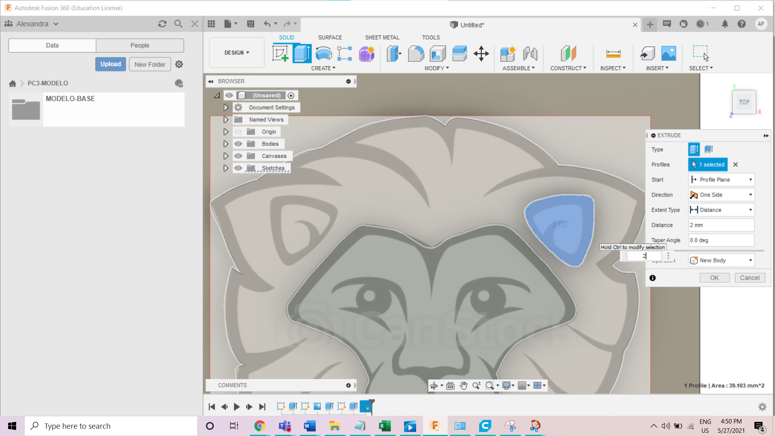Open the Operation New Body dropdown
This screenshot has height=436, width=775.
click(721, 260)
